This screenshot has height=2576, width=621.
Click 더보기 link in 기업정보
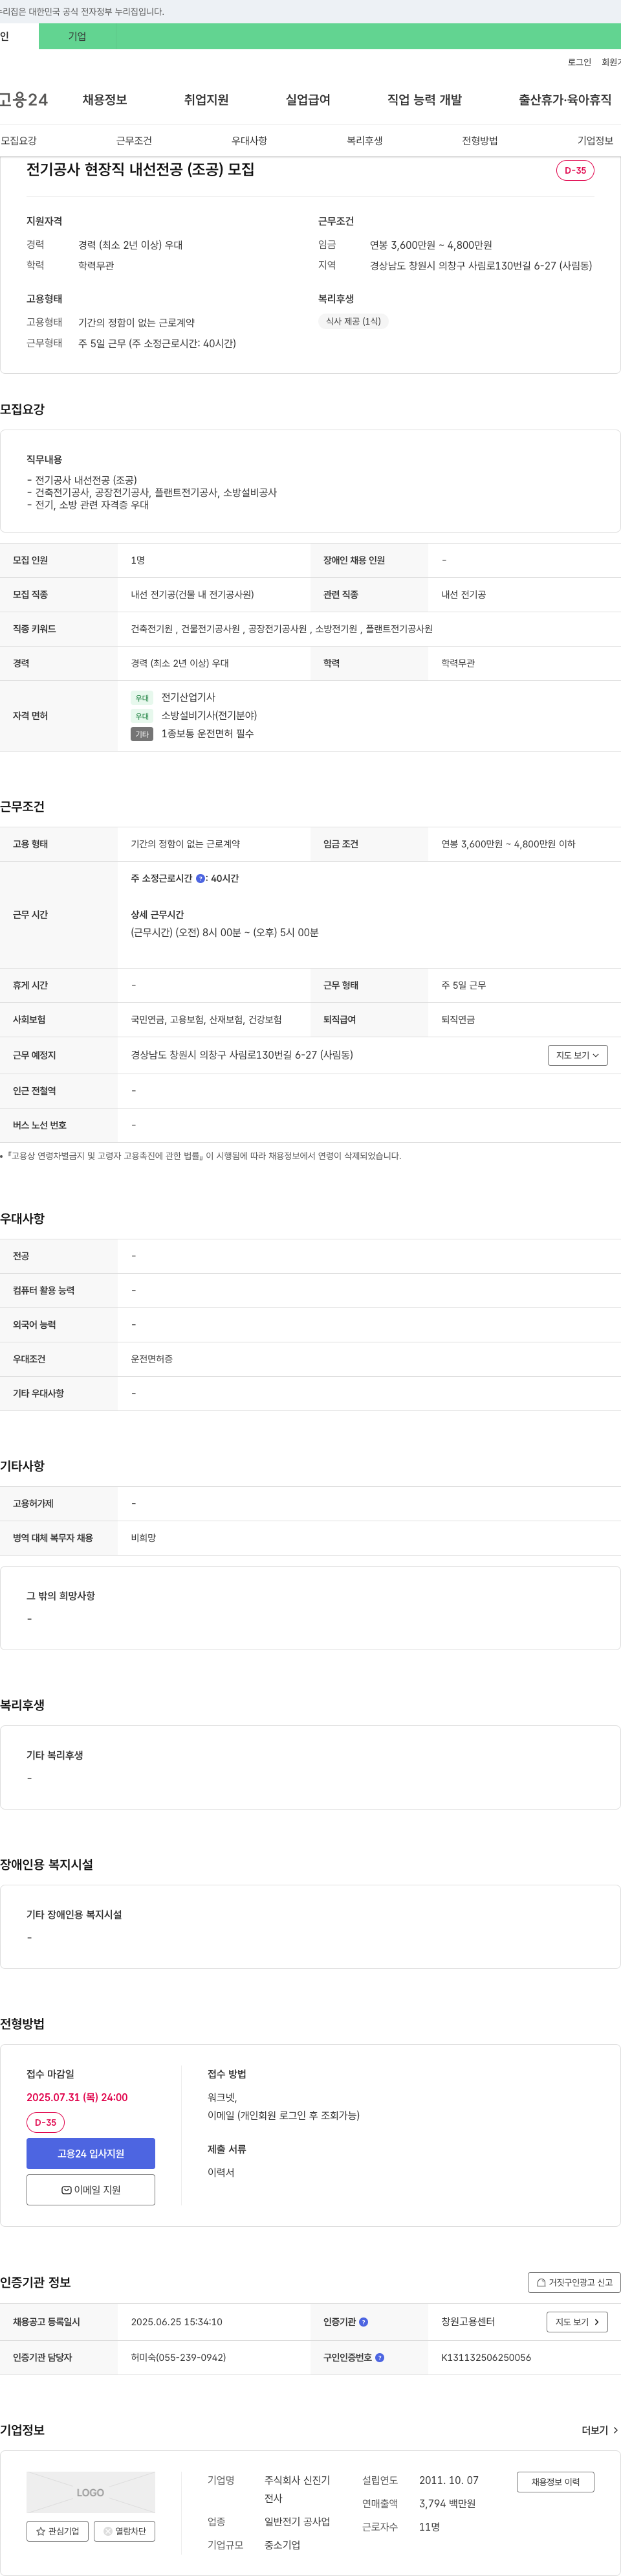600,2430
